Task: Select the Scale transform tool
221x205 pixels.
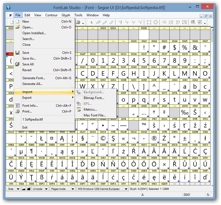Action: (x=171, y=22)
